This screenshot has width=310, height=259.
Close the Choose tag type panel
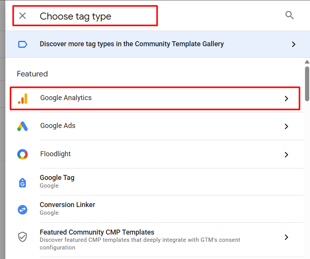click(x=23, y=16)
